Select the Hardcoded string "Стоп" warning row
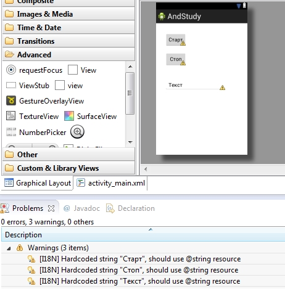This screenshot has height=291, width=285. 143,270
